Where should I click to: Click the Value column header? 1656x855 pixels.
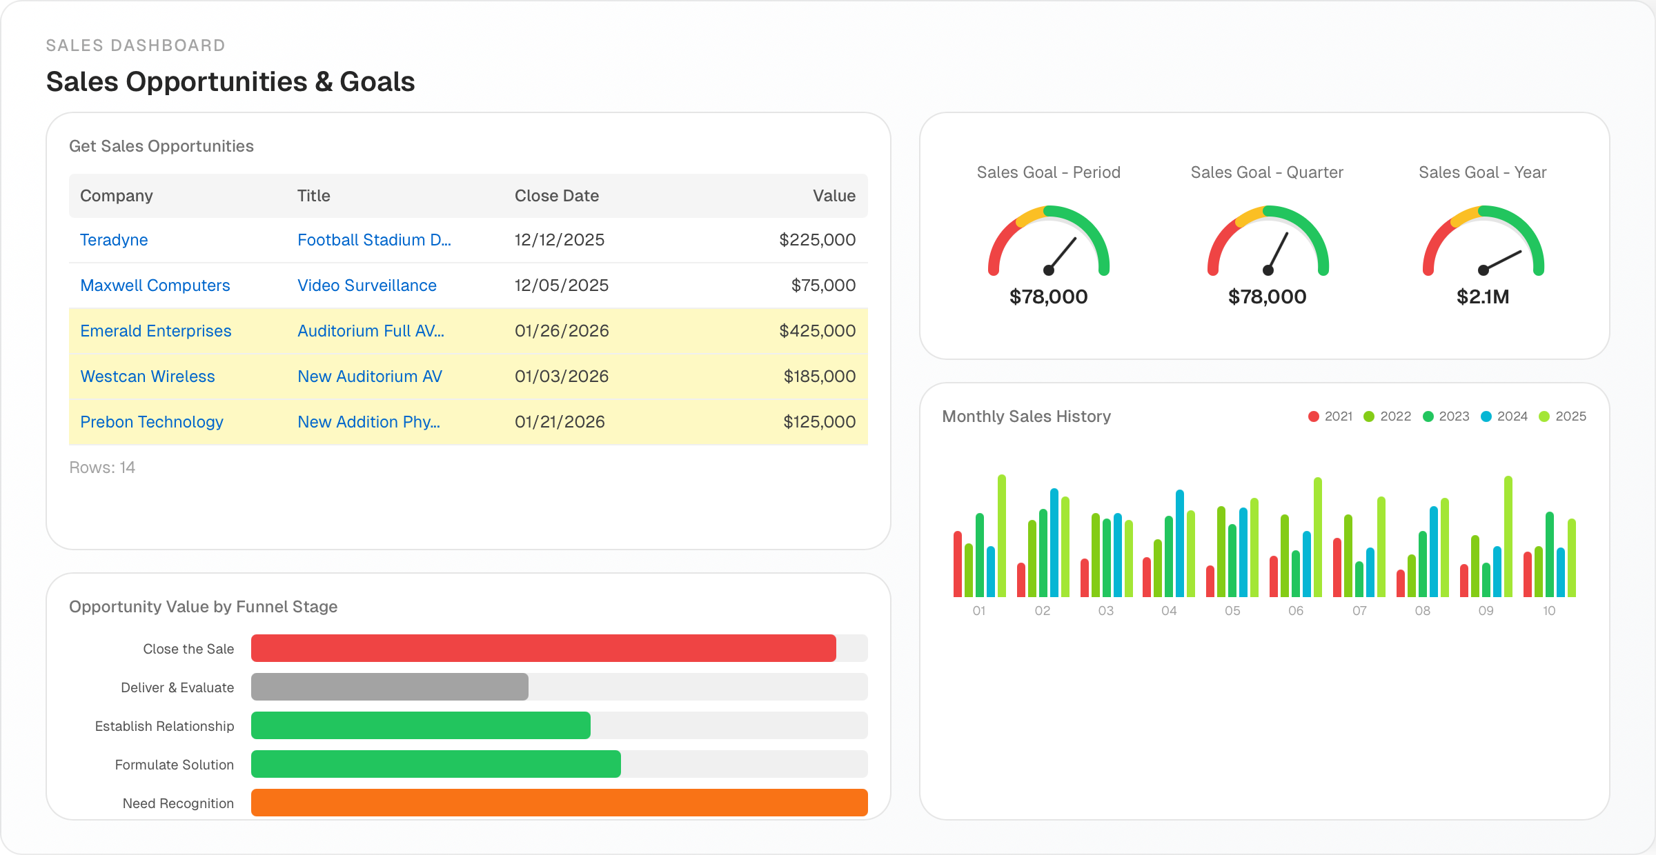(834, 196)
